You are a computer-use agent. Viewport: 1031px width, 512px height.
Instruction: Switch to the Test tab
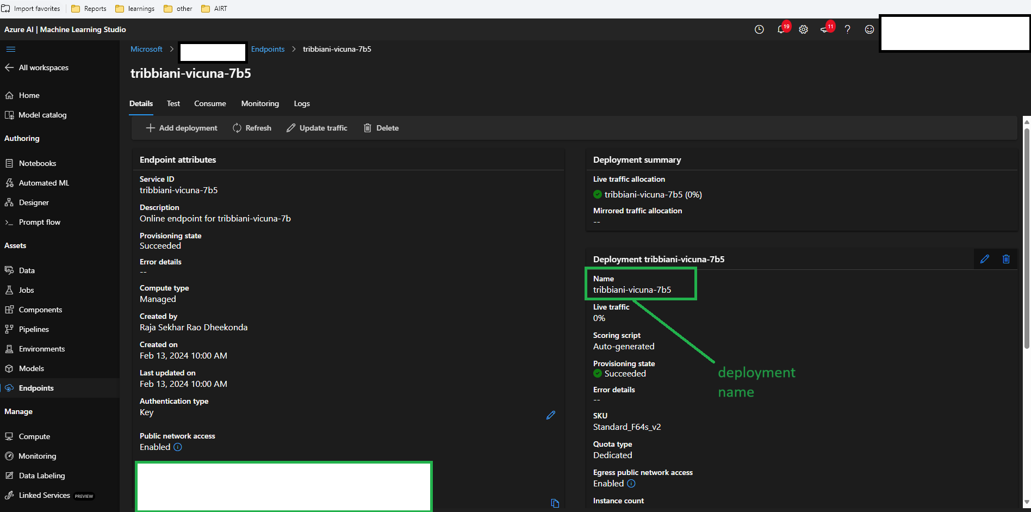[x=173, y=103]
